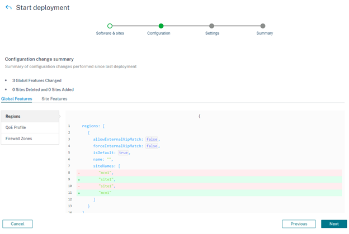
Task: Click the '0 Sites Deleted and 0 Sites Added' text
Action: (x=43, y=89)
